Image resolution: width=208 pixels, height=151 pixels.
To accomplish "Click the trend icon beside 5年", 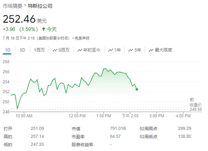I will [131, 50].
